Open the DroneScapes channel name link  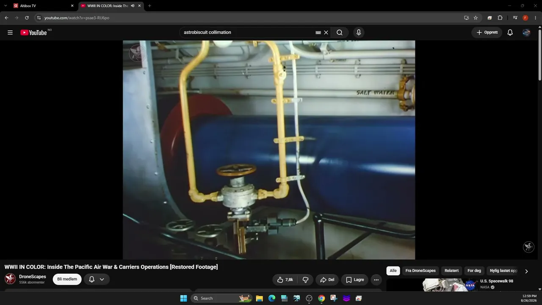pyautogui.click(x=33, y=277)
